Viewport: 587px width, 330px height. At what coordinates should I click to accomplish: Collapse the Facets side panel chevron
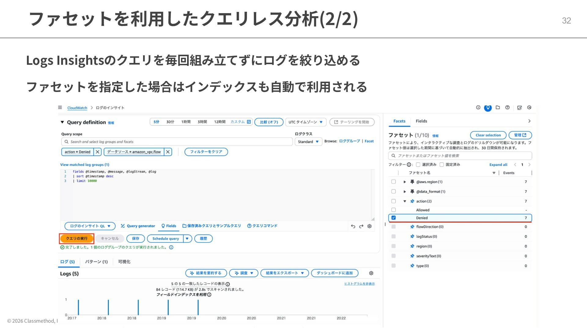[529, 121]
